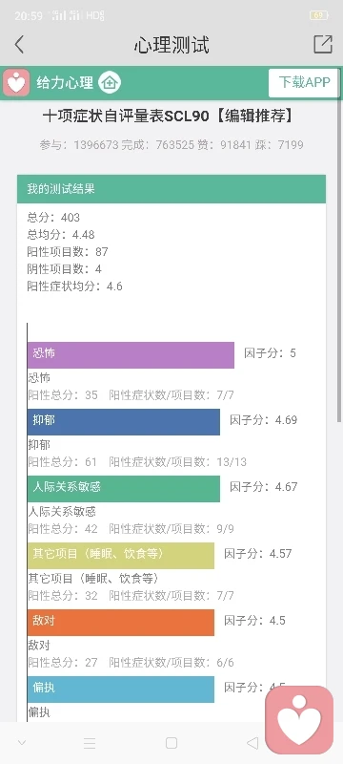Select the orange 敌对 bar

tap(120, 623)
